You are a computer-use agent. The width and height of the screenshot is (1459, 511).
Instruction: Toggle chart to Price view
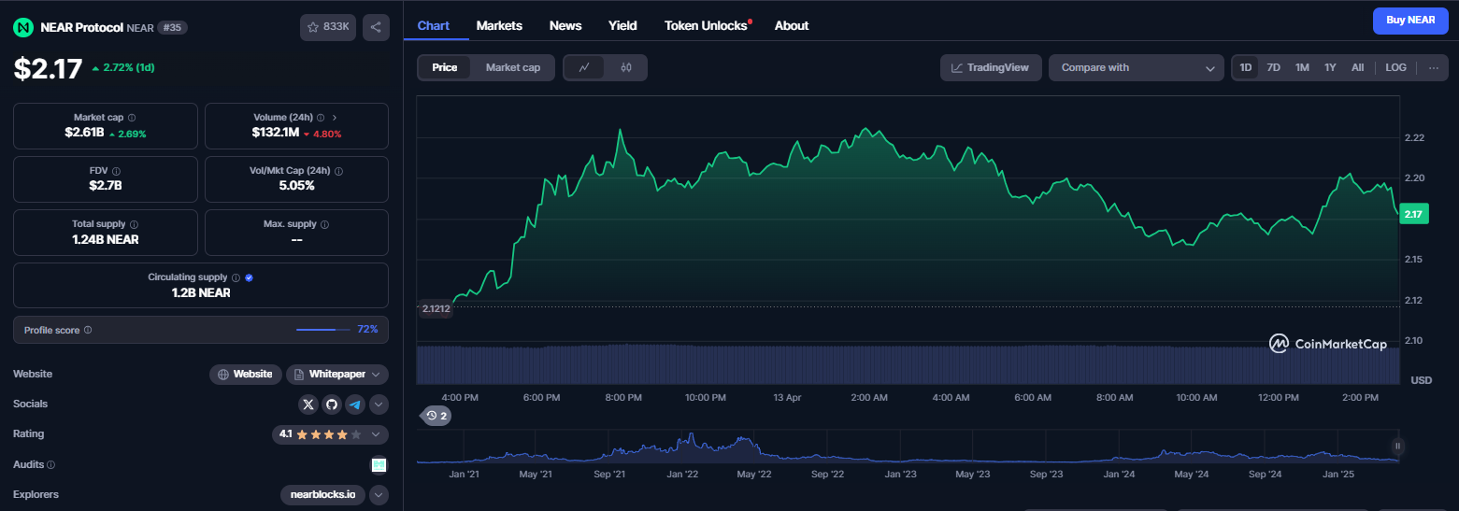(445, 67)
